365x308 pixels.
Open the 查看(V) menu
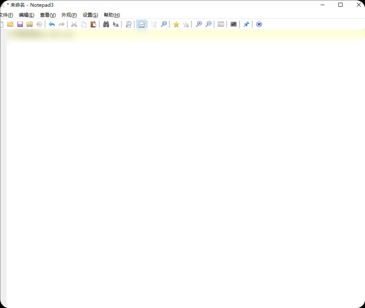[x=48, y=15]
